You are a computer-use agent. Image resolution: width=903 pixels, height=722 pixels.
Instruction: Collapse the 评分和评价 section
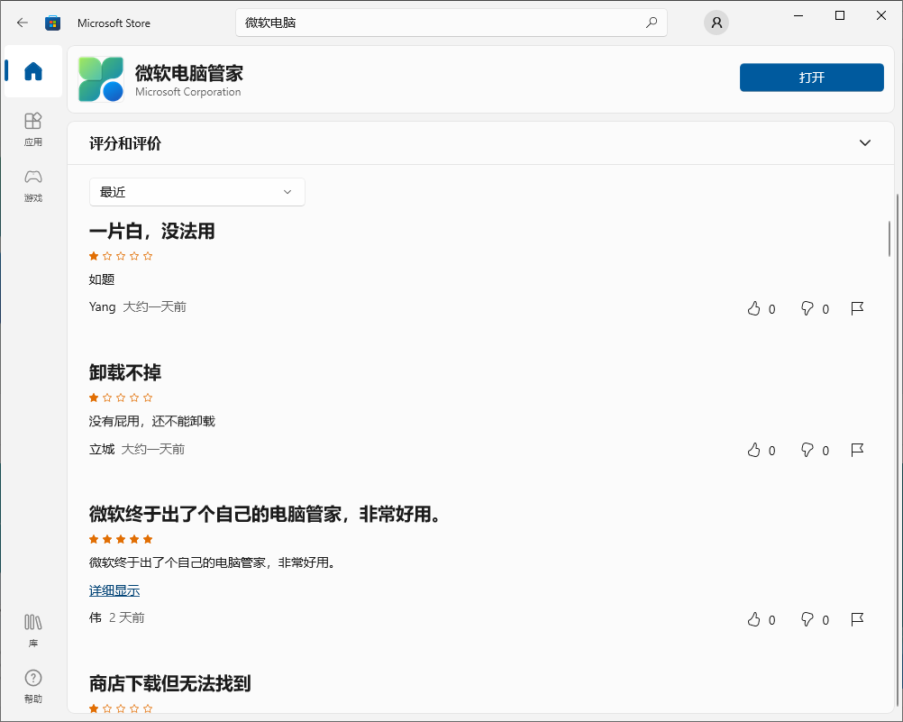tap(864, 142)
